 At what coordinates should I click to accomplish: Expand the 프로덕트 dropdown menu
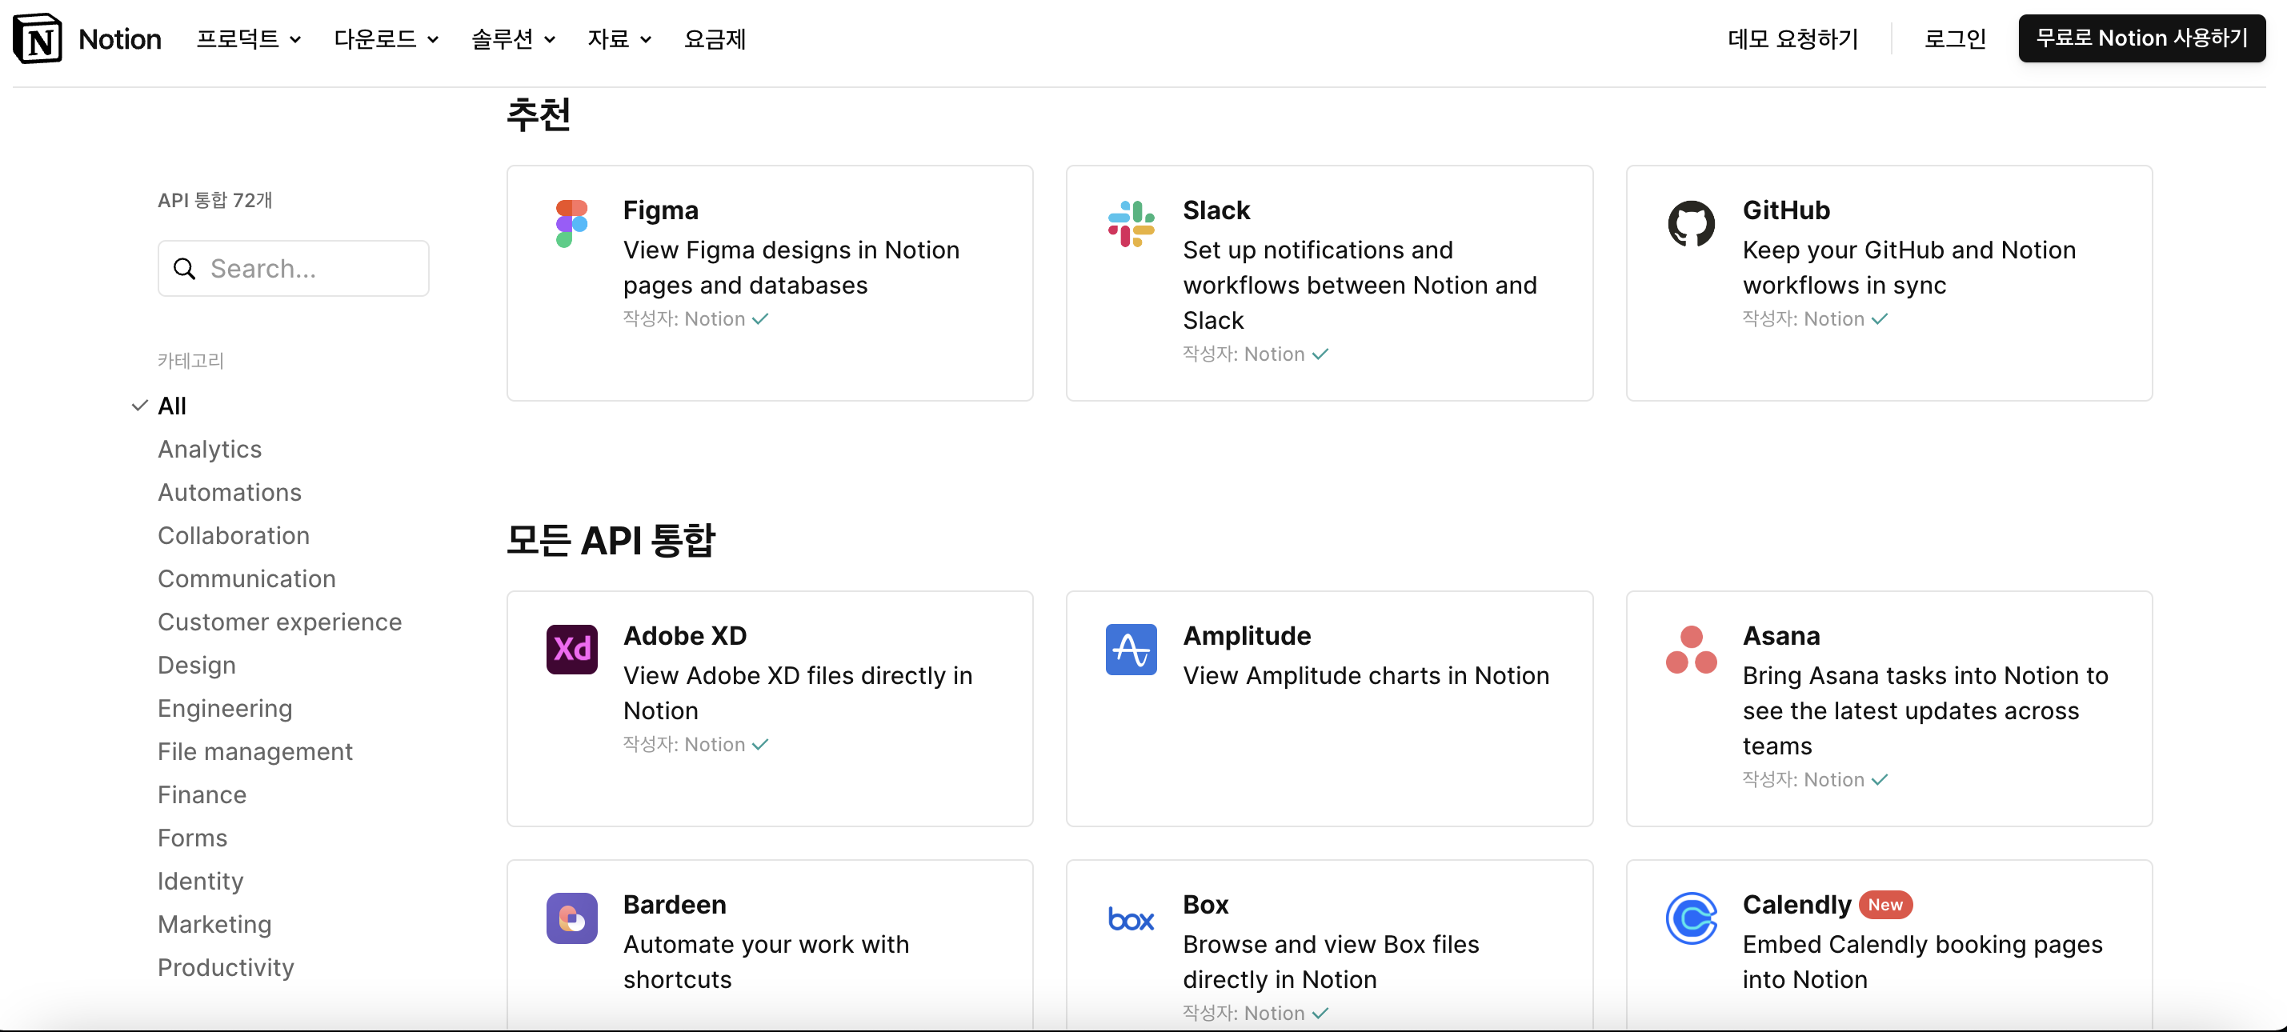(x=248, y=39)
